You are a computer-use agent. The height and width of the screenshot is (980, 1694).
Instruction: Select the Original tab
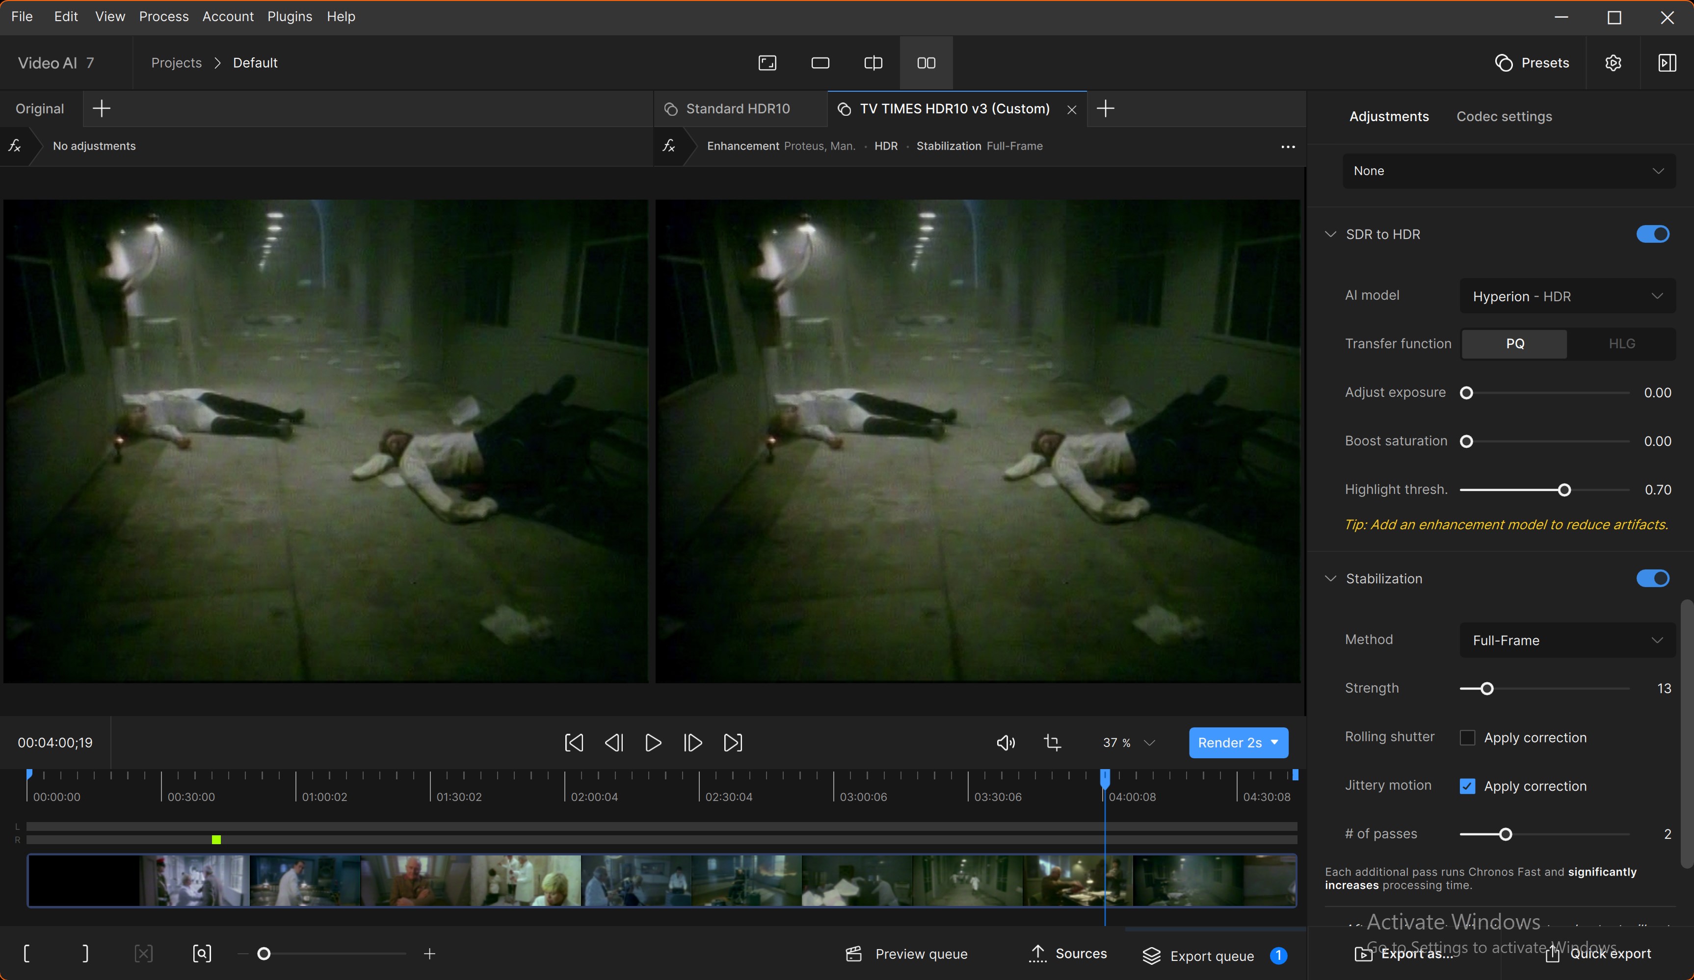point(40,108)
